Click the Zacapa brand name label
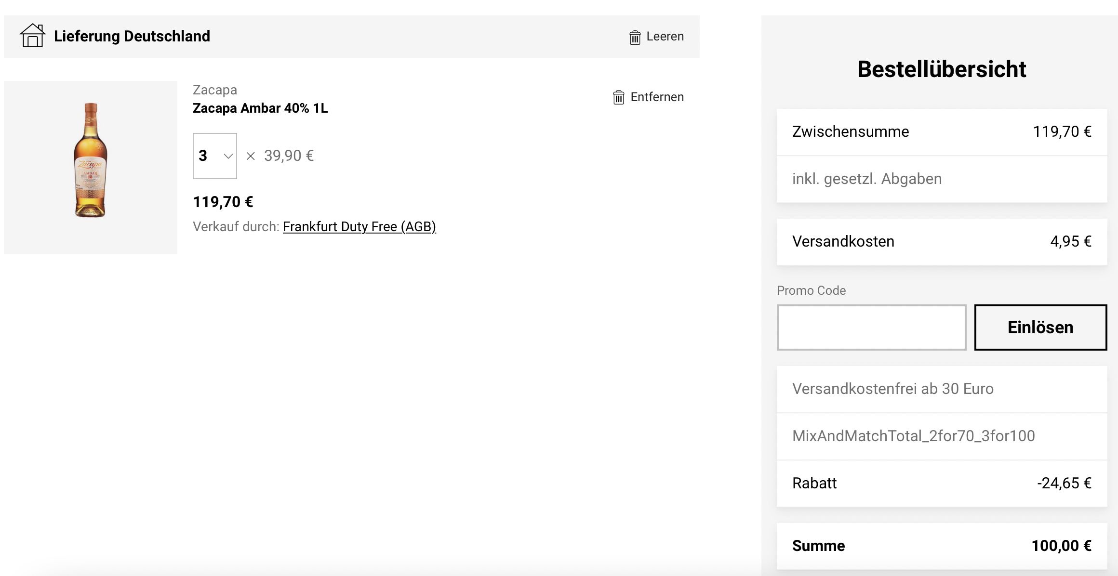This screenshot has width=1118, height=576. [215, 90]
